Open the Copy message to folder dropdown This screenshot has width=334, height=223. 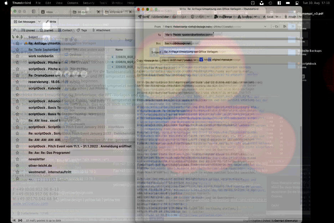coord(179,60)
